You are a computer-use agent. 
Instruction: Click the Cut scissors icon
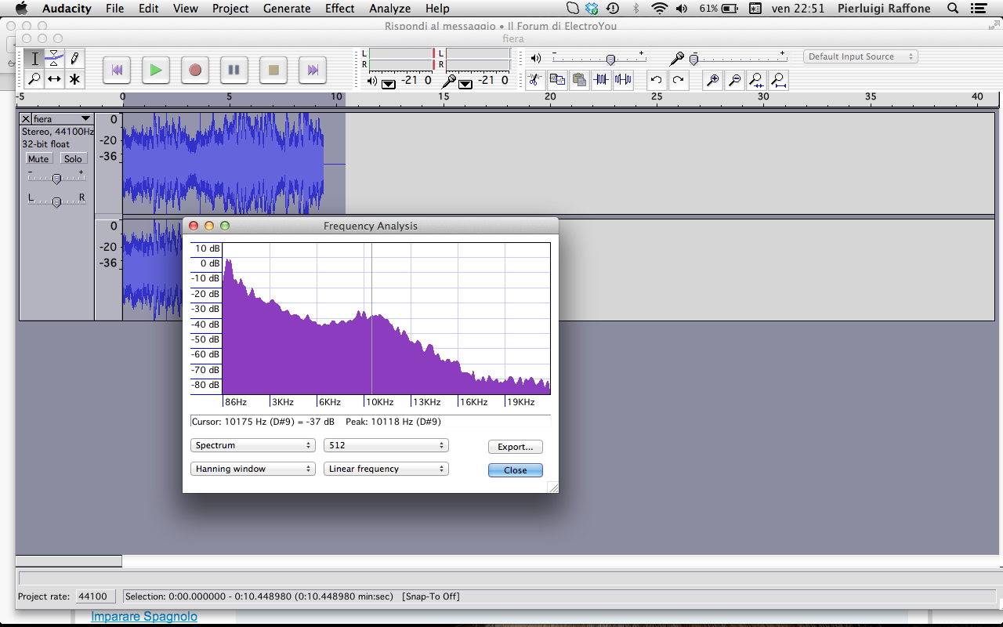tap(534, 79)
